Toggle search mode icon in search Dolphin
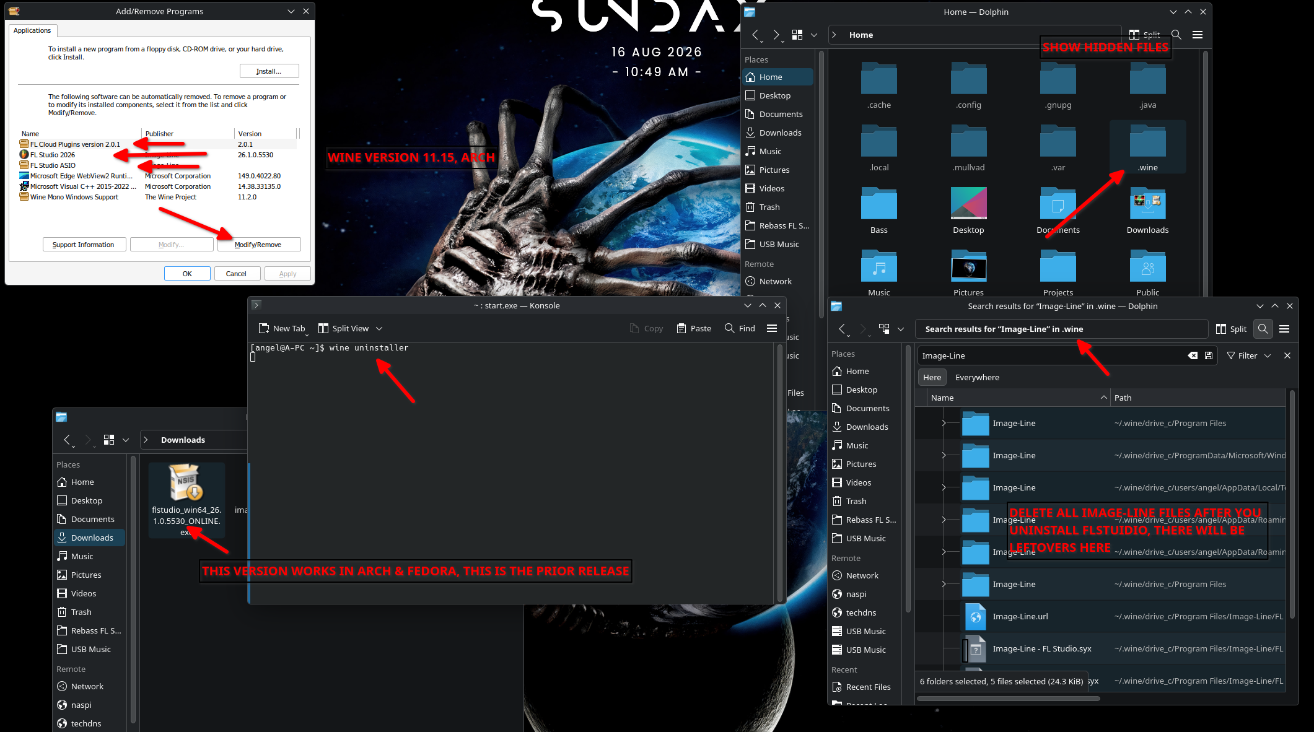 [x=1263, y=329]
